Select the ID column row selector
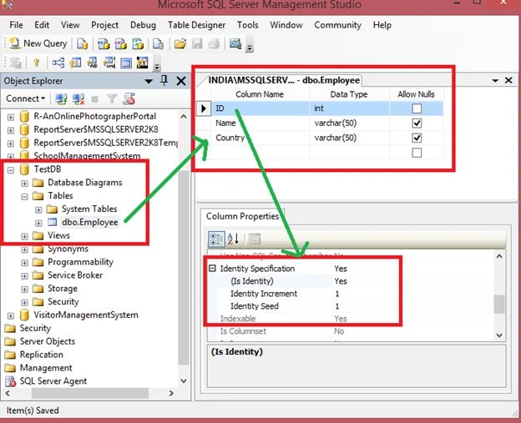This screenshot has width=521, height=423. 204,108
